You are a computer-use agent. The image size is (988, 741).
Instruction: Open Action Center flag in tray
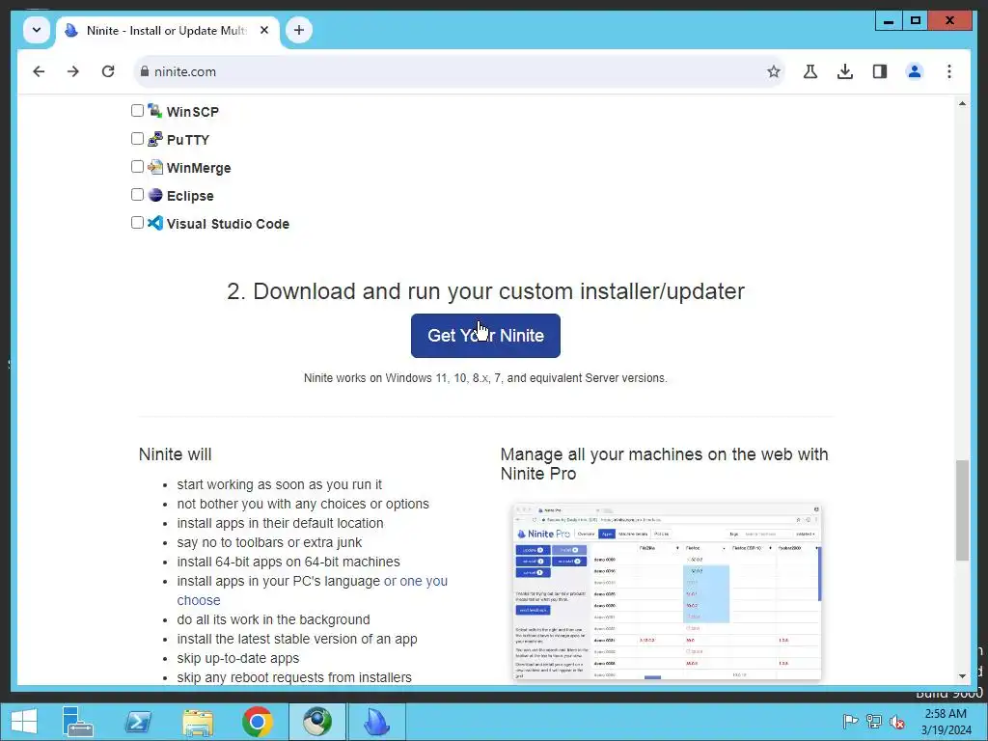[x=850, y=722]
